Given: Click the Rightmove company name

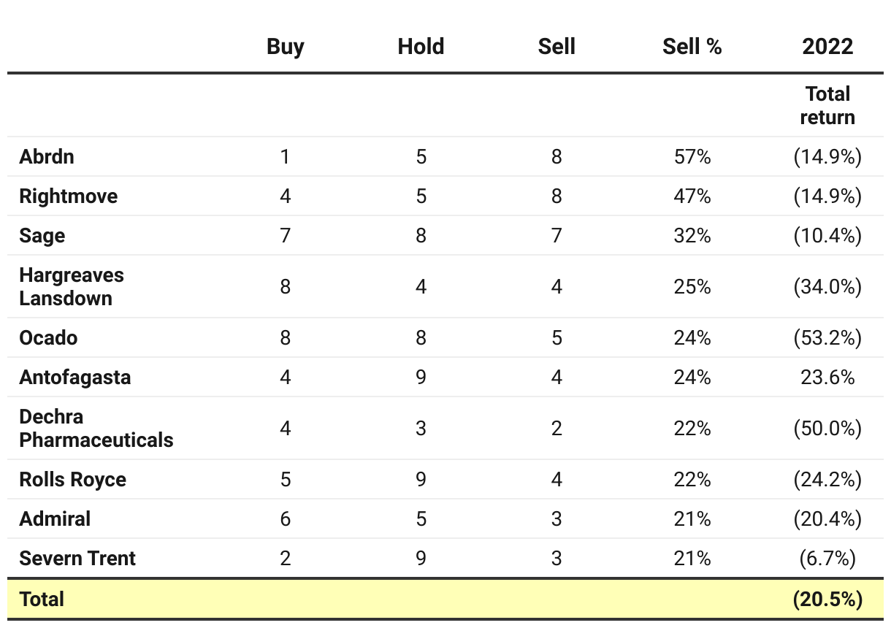Looking at the screenshot, I should click(68, 196).
